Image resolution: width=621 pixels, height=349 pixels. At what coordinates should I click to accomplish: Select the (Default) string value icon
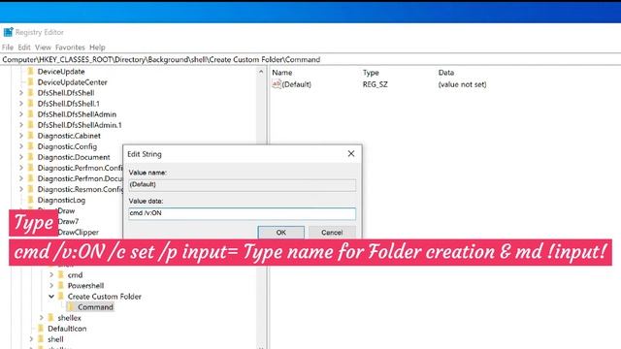[277, 84]
